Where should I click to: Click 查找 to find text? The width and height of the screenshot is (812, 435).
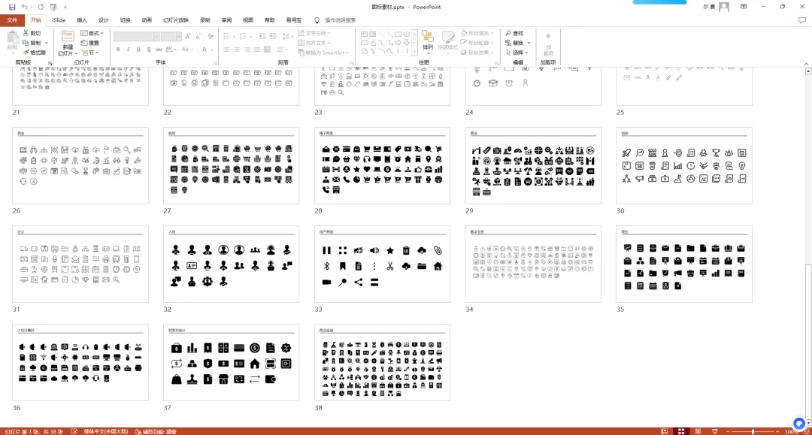[x=514, y=33]
